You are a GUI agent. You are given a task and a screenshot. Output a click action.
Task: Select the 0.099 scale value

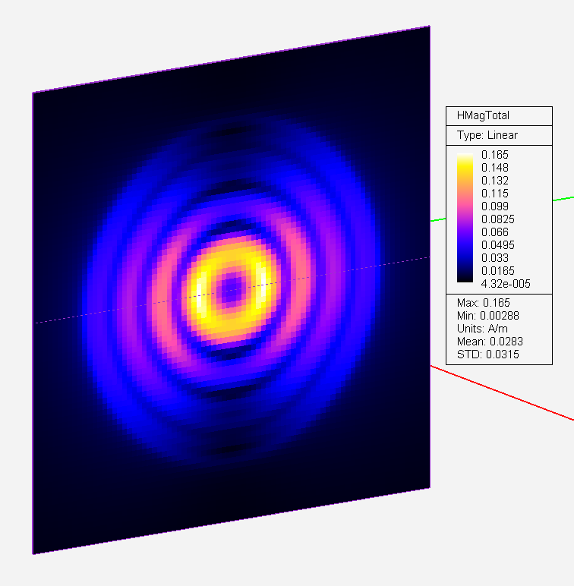click(495, 206)
